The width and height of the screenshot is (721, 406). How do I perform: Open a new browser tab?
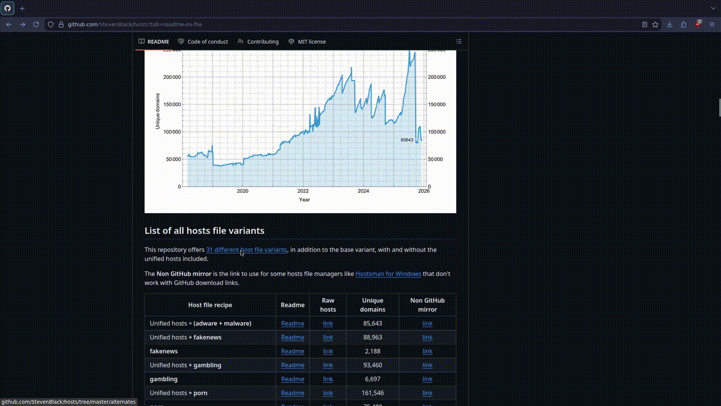point(23,8)
